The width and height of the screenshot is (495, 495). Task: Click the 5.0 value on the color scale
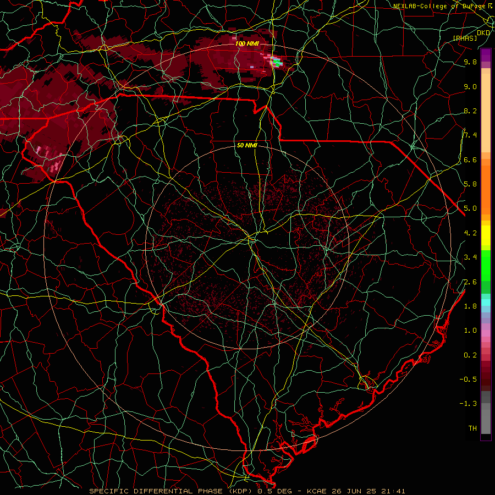click(x=470, y=208)
